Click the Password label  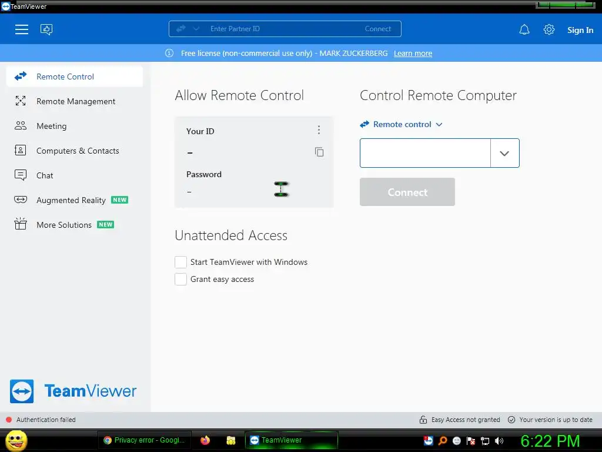coord(204,174)
